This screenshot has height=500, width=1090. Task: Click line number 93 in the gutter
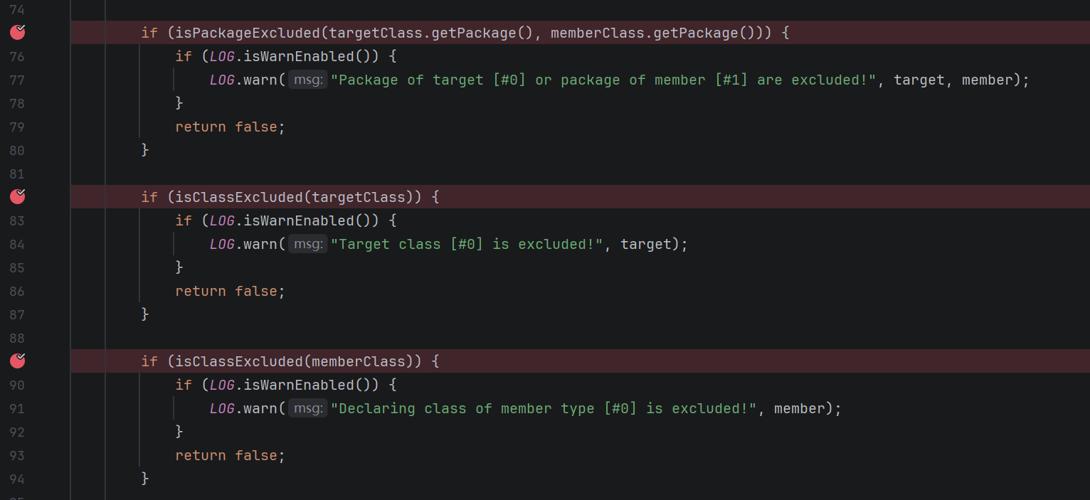(17, 455)
